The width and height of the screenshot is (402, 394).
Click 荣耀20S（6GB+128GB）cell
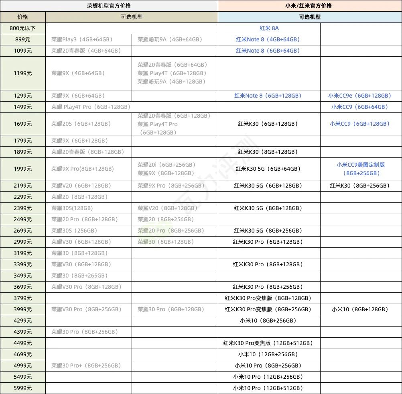pyautogui.click(x=89, y=124)
